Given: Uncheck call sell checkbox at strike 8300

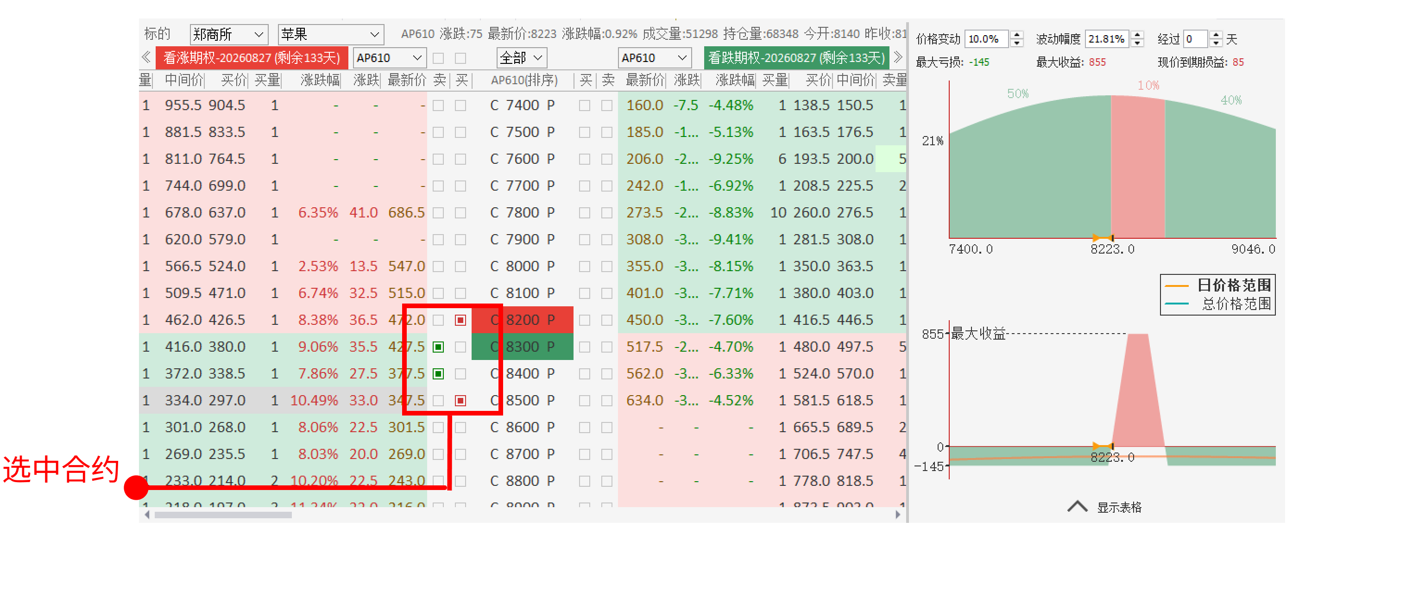Looking at the screenshot, I should point(438,347).
